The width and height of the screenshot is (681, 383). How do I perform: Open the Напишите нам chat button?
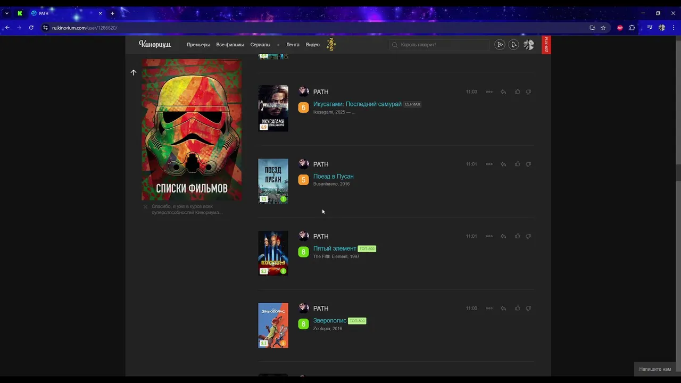(655, 369)
